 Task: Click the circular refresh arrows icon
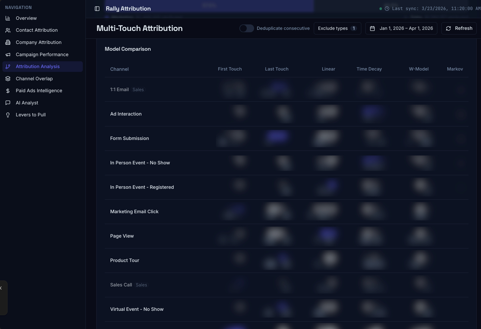[448, 28]
